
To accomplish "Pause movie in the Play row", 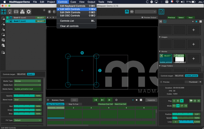I will pyautogui.click(x=178, y=101).
